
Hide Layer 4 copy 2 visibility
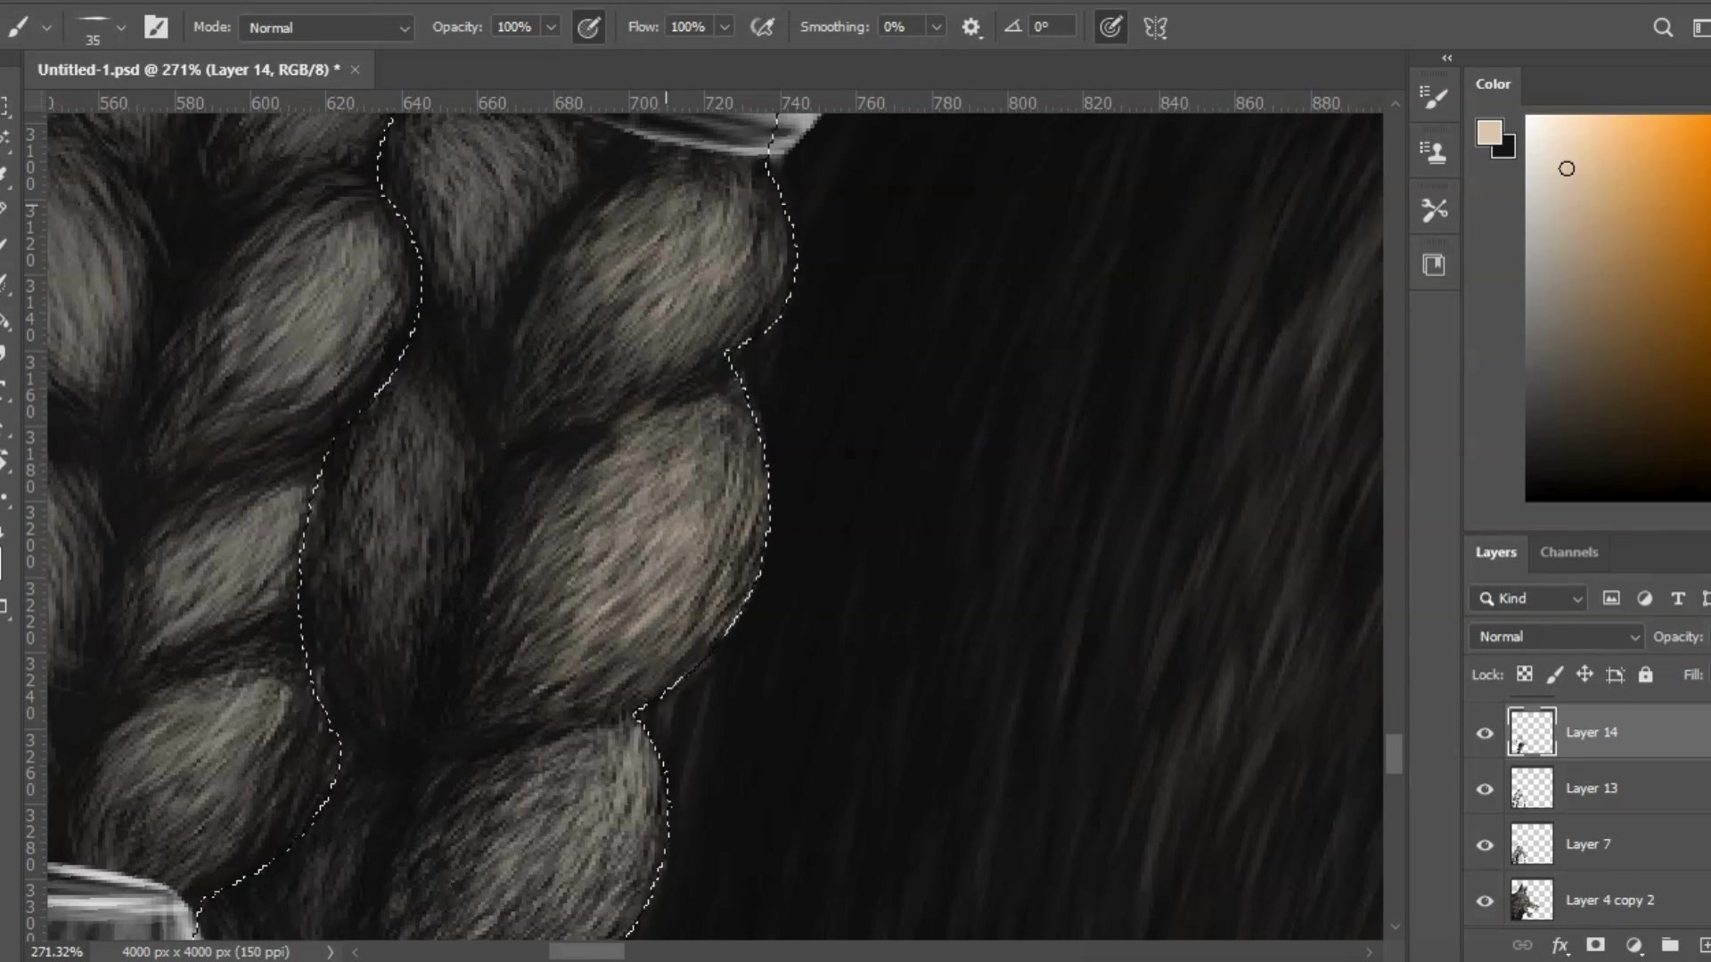(x=1485, y=901)
